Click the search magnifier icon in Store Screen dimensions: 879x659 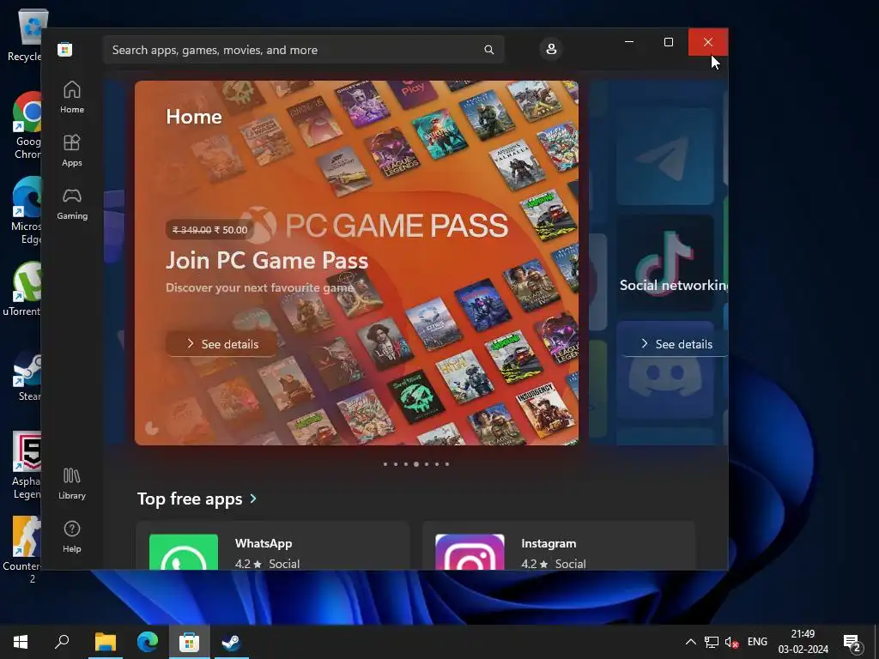click(x=488, y=50)
